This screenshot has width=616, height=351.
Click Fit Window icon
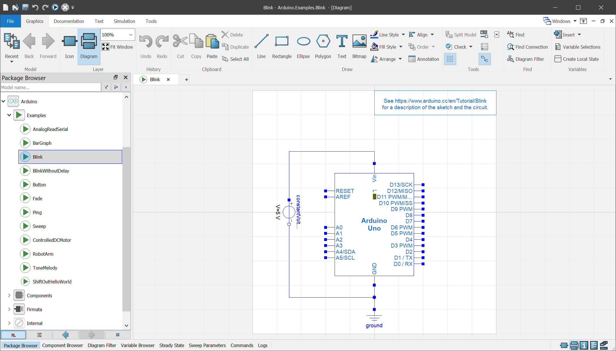click(105, 47)
